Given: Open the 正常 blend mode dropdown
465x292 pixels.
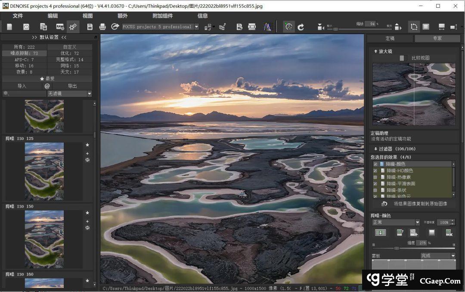Looking at the screenshot, I should coord(417,222).
